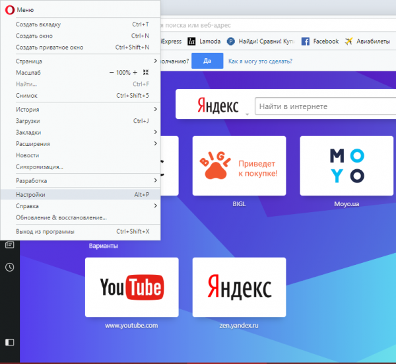The width and height of the screenshot is (396, 364).
Task: Click the Варианты heading text
Action: coord(104,246)
